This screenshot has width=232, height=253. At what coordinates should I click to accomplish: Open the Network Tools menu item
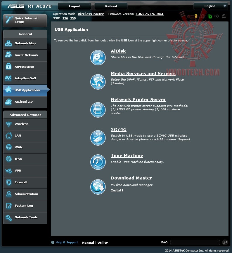click(25, 217)
